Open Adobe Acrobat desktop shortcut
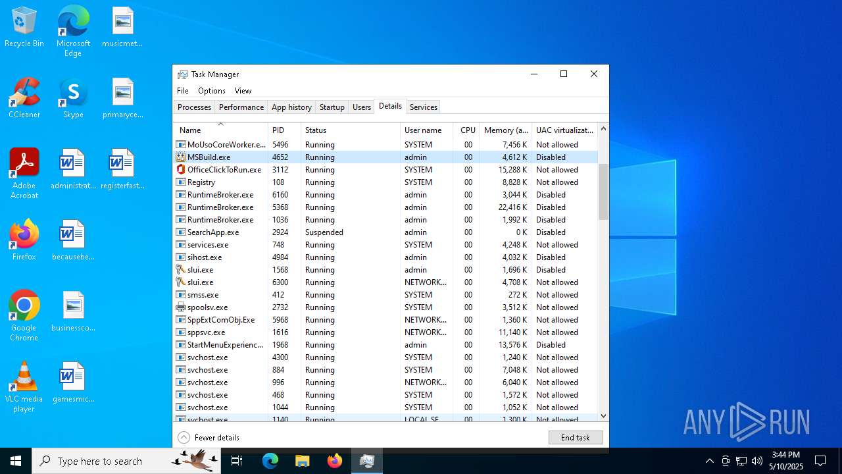Image resolution: width=842 pixels, height=474 pixels. tap(24, 174)
